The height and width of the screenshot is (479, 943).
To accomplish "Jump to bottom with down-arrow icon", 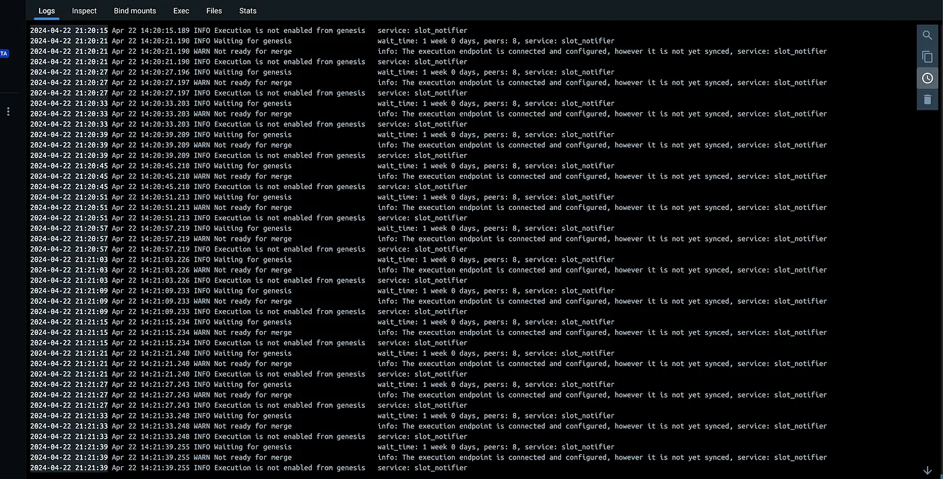I will [928, 470].
